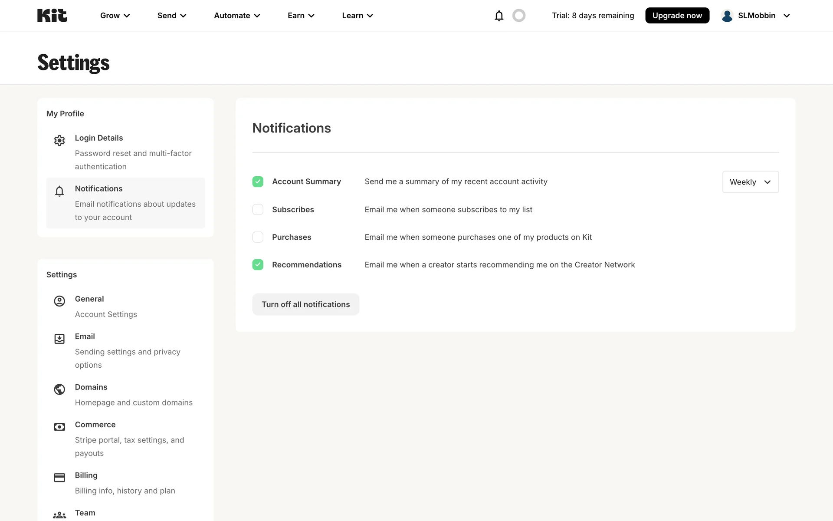This screenshot has height=521, width=833.
Task: Click the Login Details gear icon
Action: point(59,140)
